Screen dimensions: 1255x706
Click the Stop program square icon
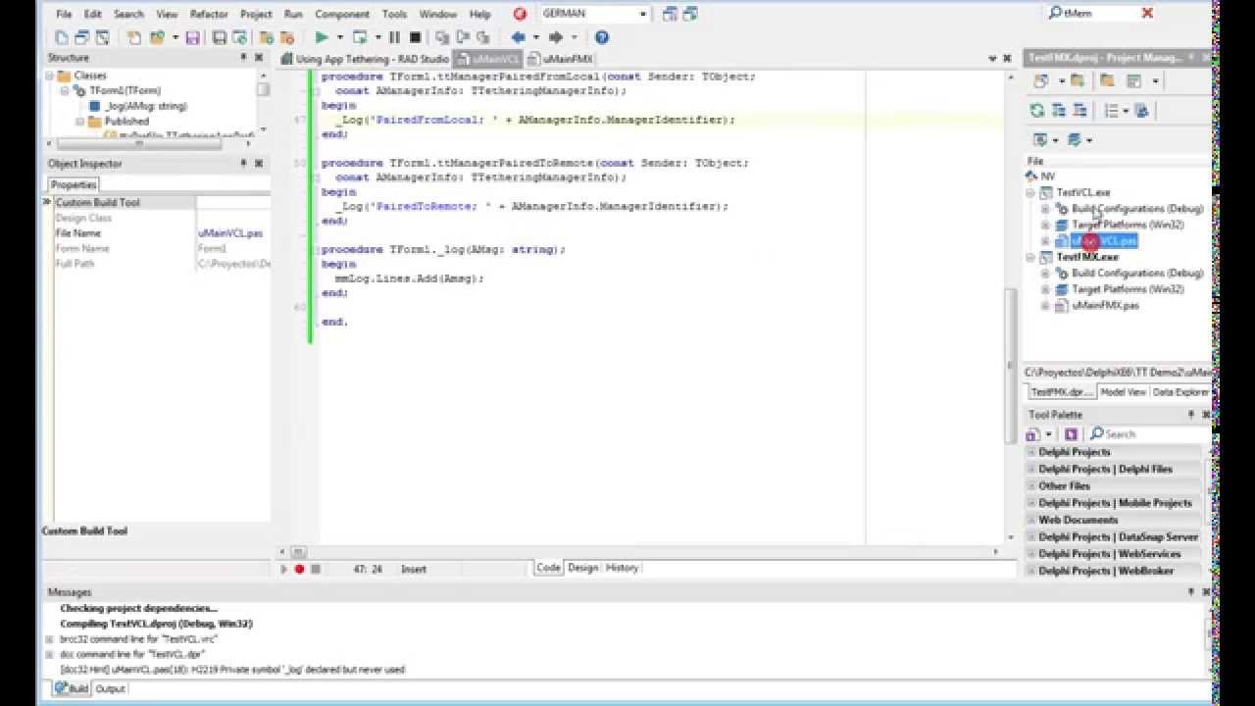(x=415, y=37)
